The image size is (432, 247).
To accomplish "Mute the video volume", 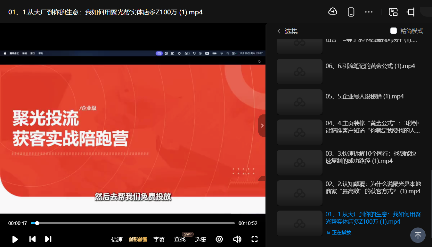I will click(237, 239).
